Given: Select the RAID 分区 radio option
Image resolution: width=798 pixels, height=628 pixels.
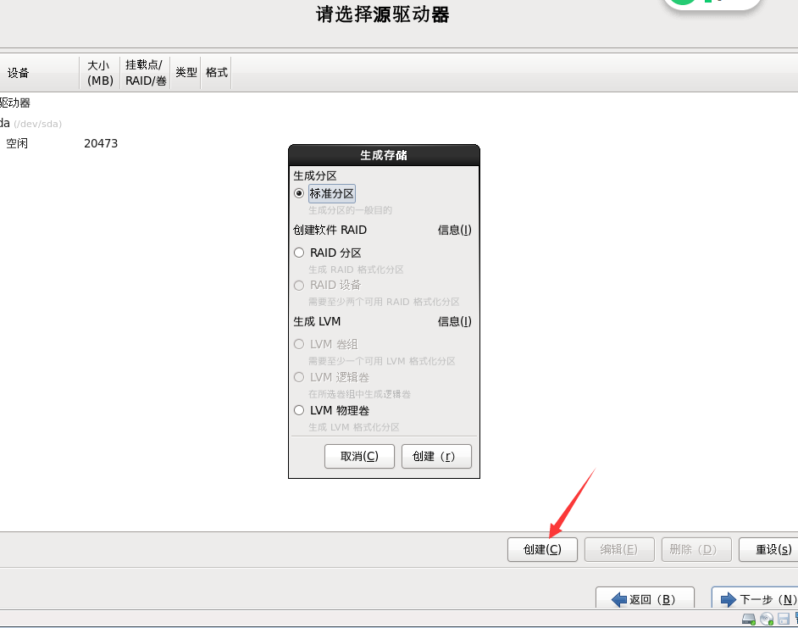Looking at the screenshot, I should click(x=299, y=253).
